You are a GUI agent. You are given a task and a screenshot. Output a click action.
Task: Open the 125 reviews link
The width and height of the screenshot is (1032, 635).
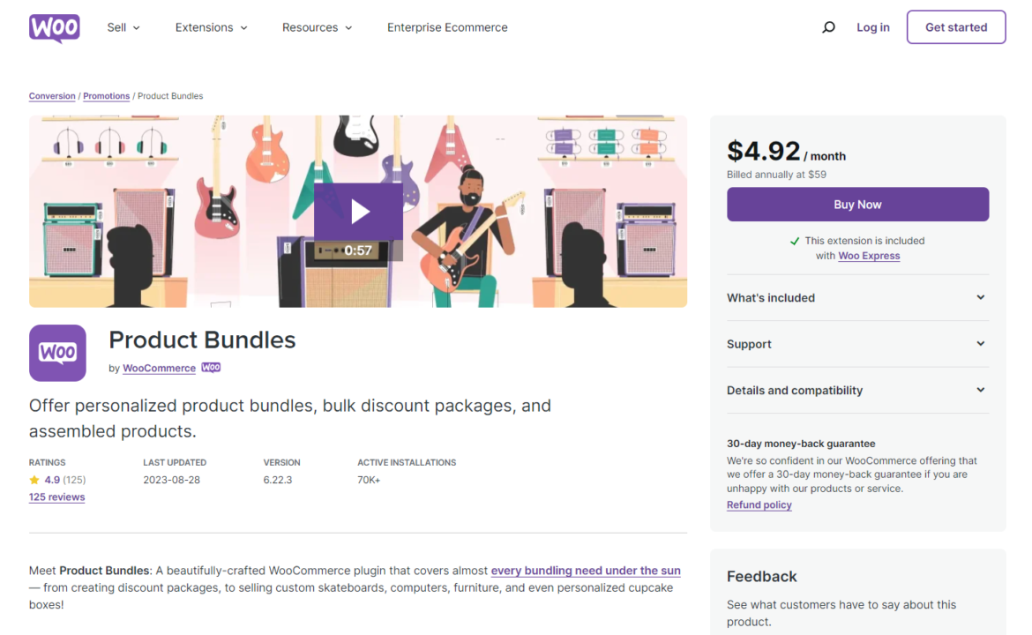[56, 497]
